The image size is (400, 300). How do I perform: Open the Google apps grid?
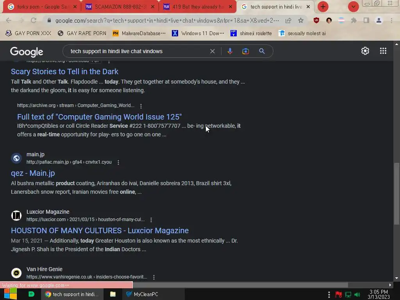tap(383, 51)
